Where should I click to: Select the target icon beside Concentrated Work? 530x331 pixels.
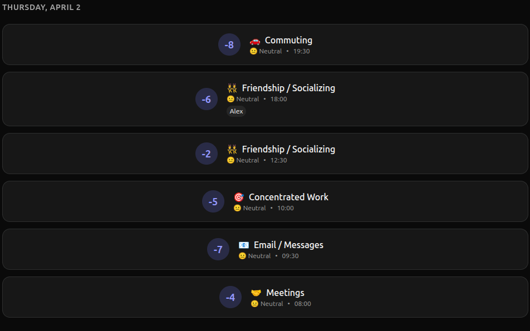239,197
